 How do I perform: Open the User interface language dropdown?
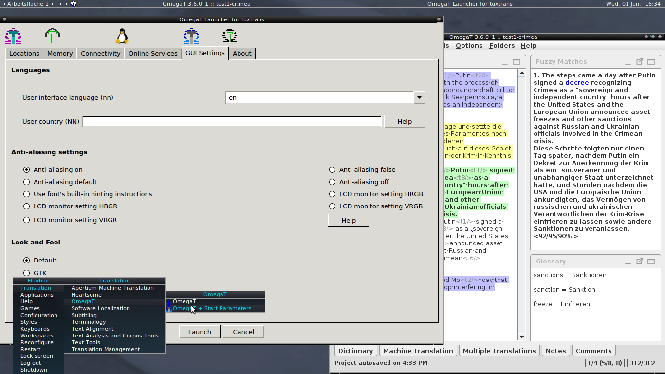[419, 98]
